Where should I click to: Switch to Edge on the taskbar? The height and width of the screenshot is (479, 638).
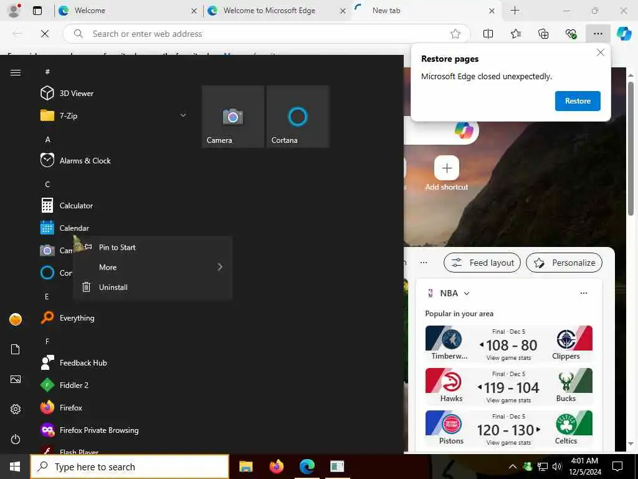pos(307,467)
